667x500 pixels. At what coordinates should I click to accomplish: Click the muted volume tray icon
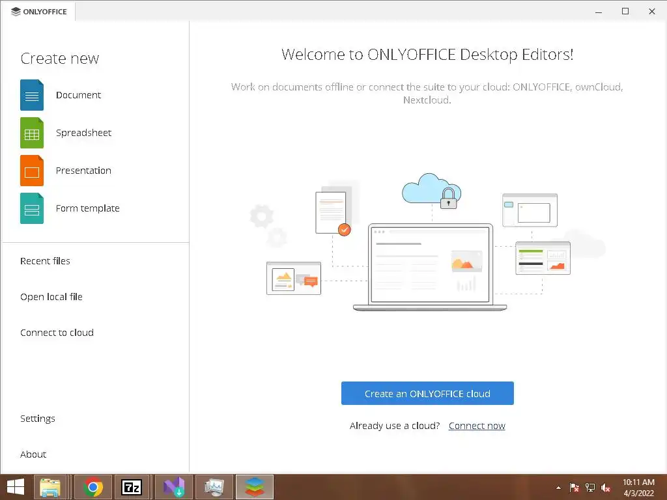[606, 488]
